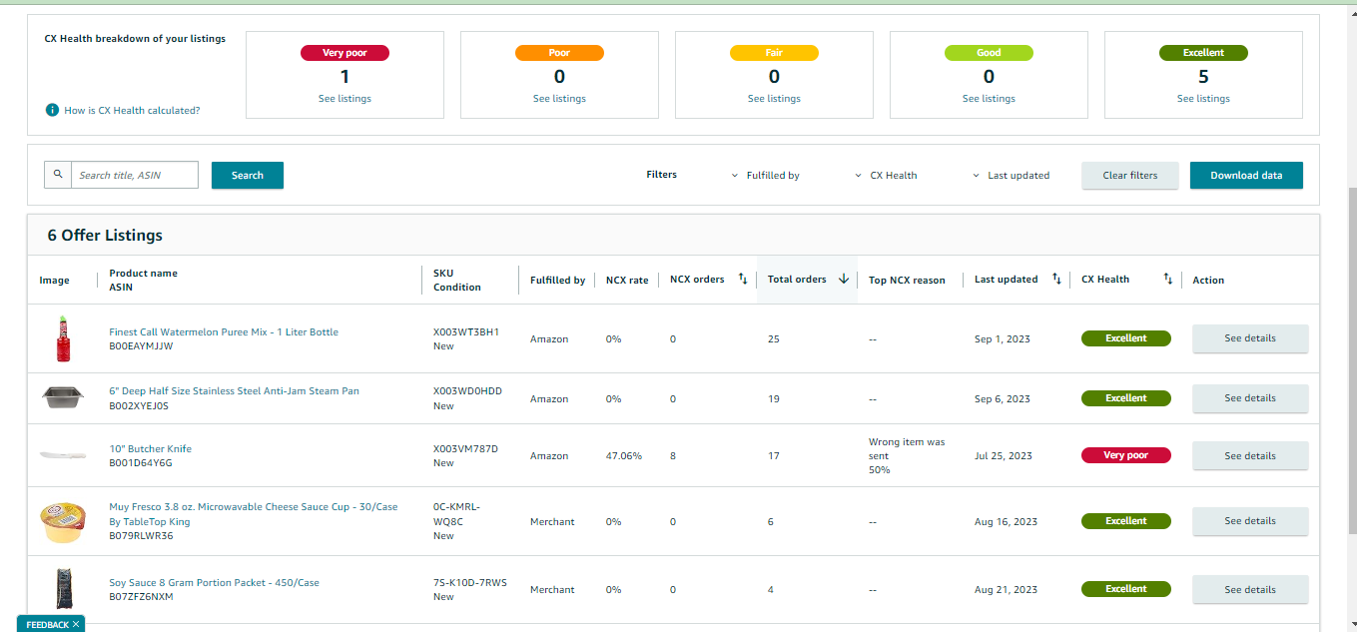1357x632 pixels.
Task: Open See listings under Very poor
Action: [x=344, y=99]
